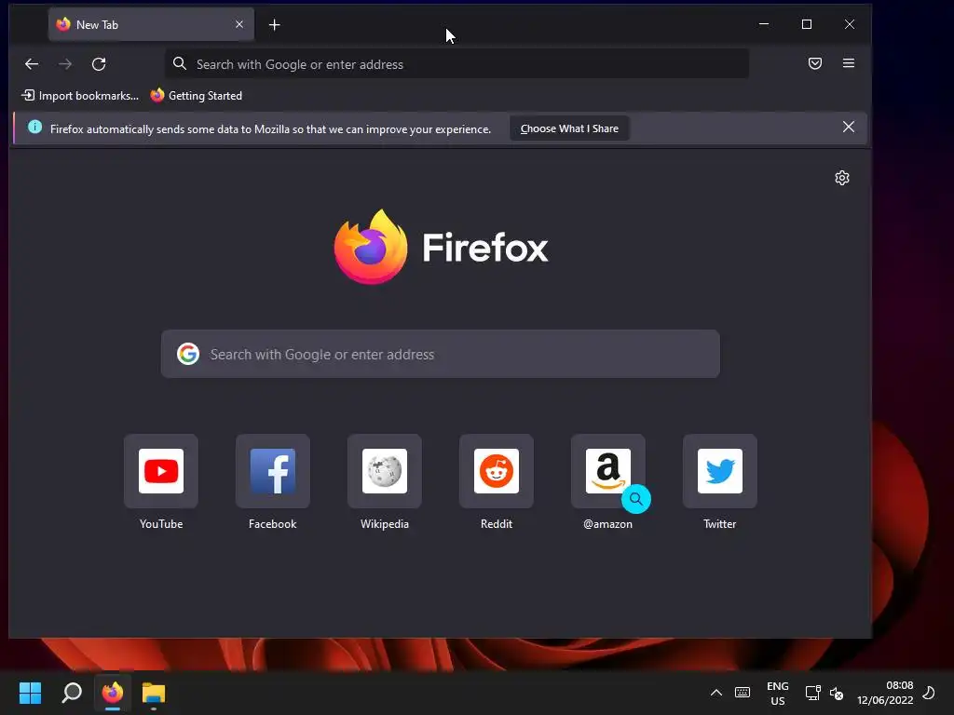
Task: Open the Twitter shortcut tile
Action: tap(720, 470)
